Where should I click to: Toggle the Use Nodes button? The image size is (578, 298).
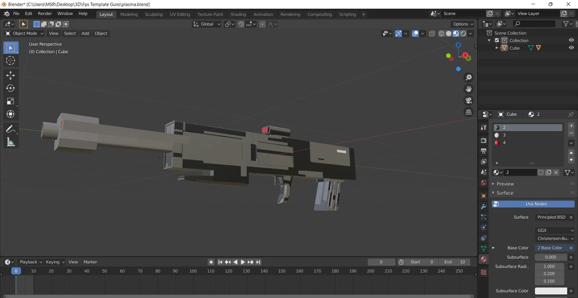[533, 204]
